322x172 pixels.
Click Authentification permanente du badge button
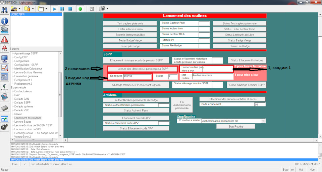(136, 100)
